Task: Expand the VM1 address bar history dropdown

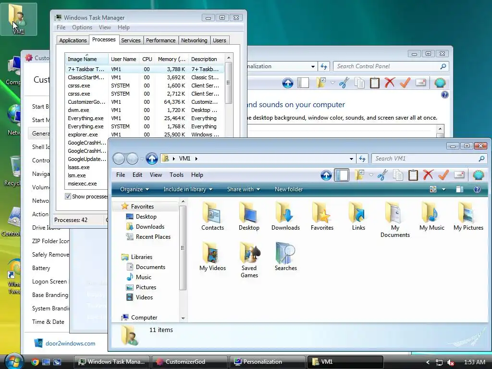Action: (351, 159)
